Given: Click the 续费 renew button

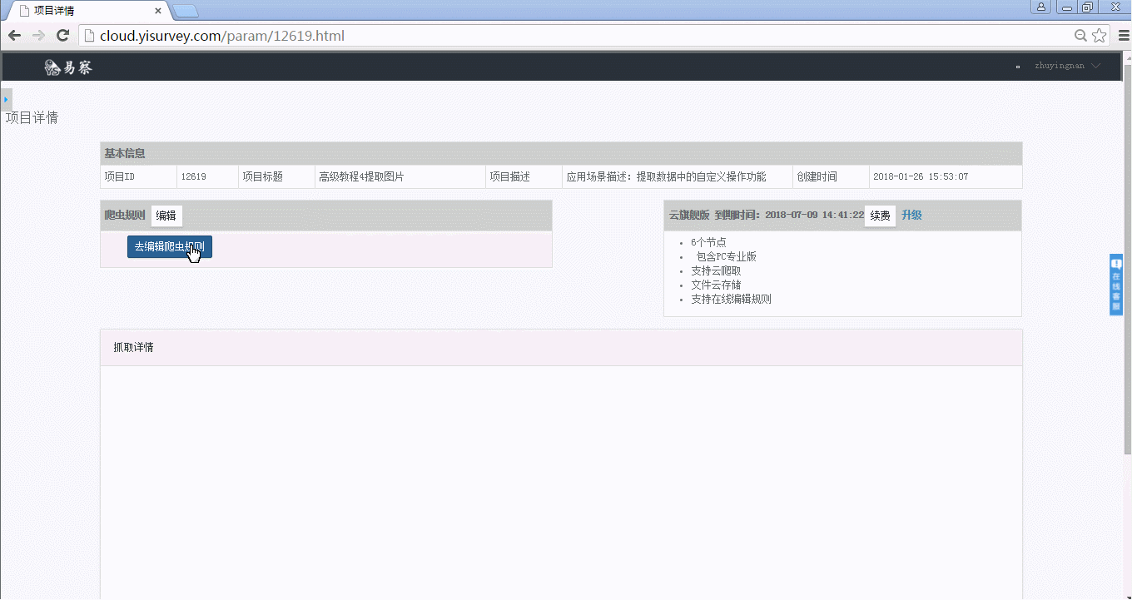Looking at the screenshot, I should point(880,216).
